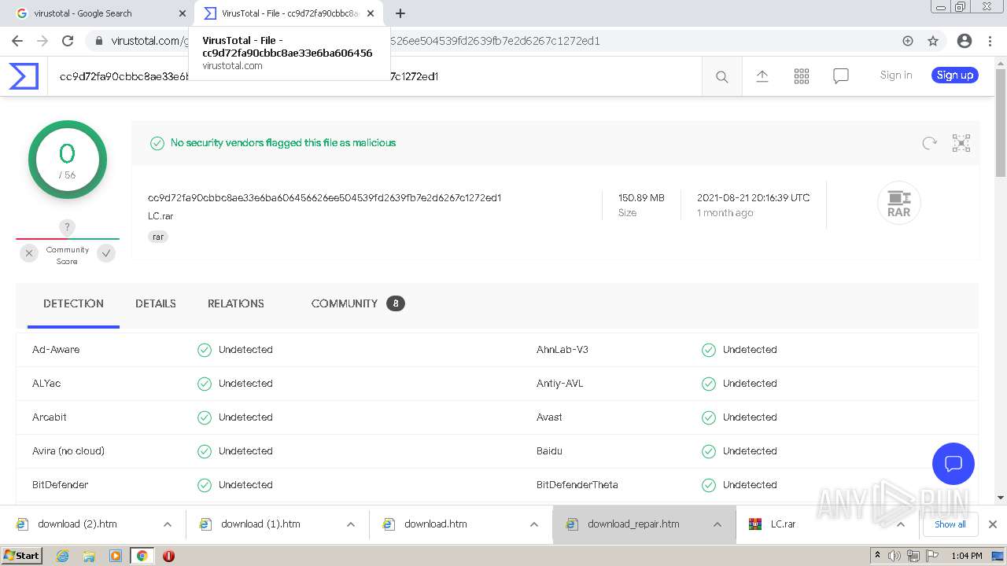1007x566 pixels.
Task: Show hidden system tray icons
Action: click(x=877, y=556)
